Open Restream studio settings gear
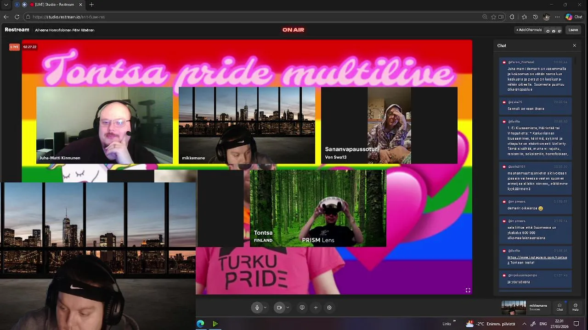This screenshot has height=330, width=588. tap(329, 308)
